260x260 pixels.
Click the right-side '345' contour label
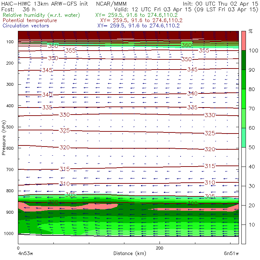coord(192,69)
